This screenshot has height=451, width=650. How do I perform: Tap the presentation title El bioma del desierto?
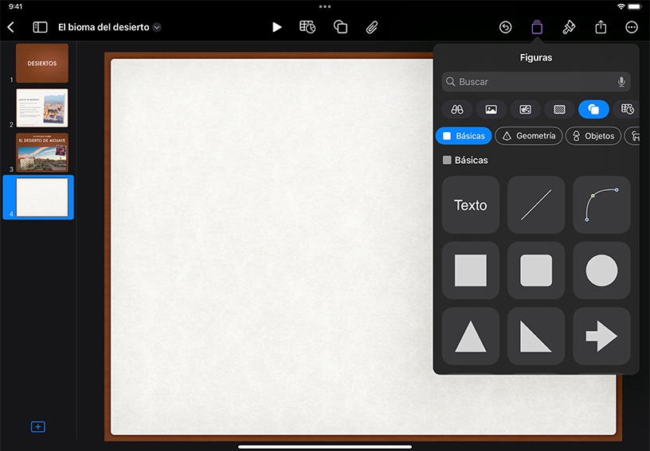[104, 27]
